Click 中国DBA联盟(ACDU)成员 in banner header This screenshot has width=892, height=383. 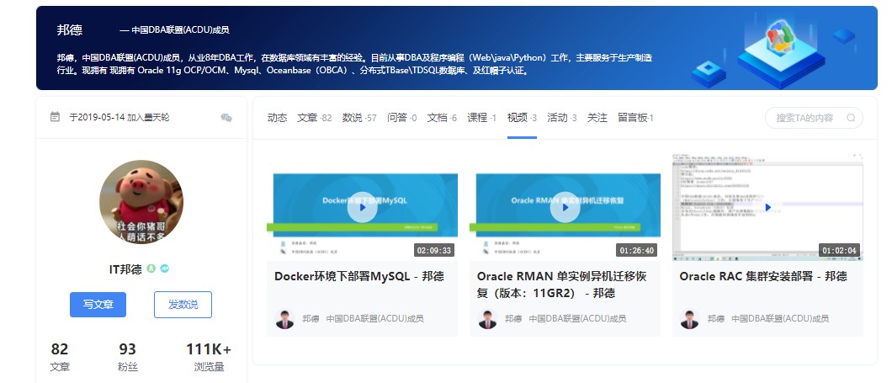point(180,30)
